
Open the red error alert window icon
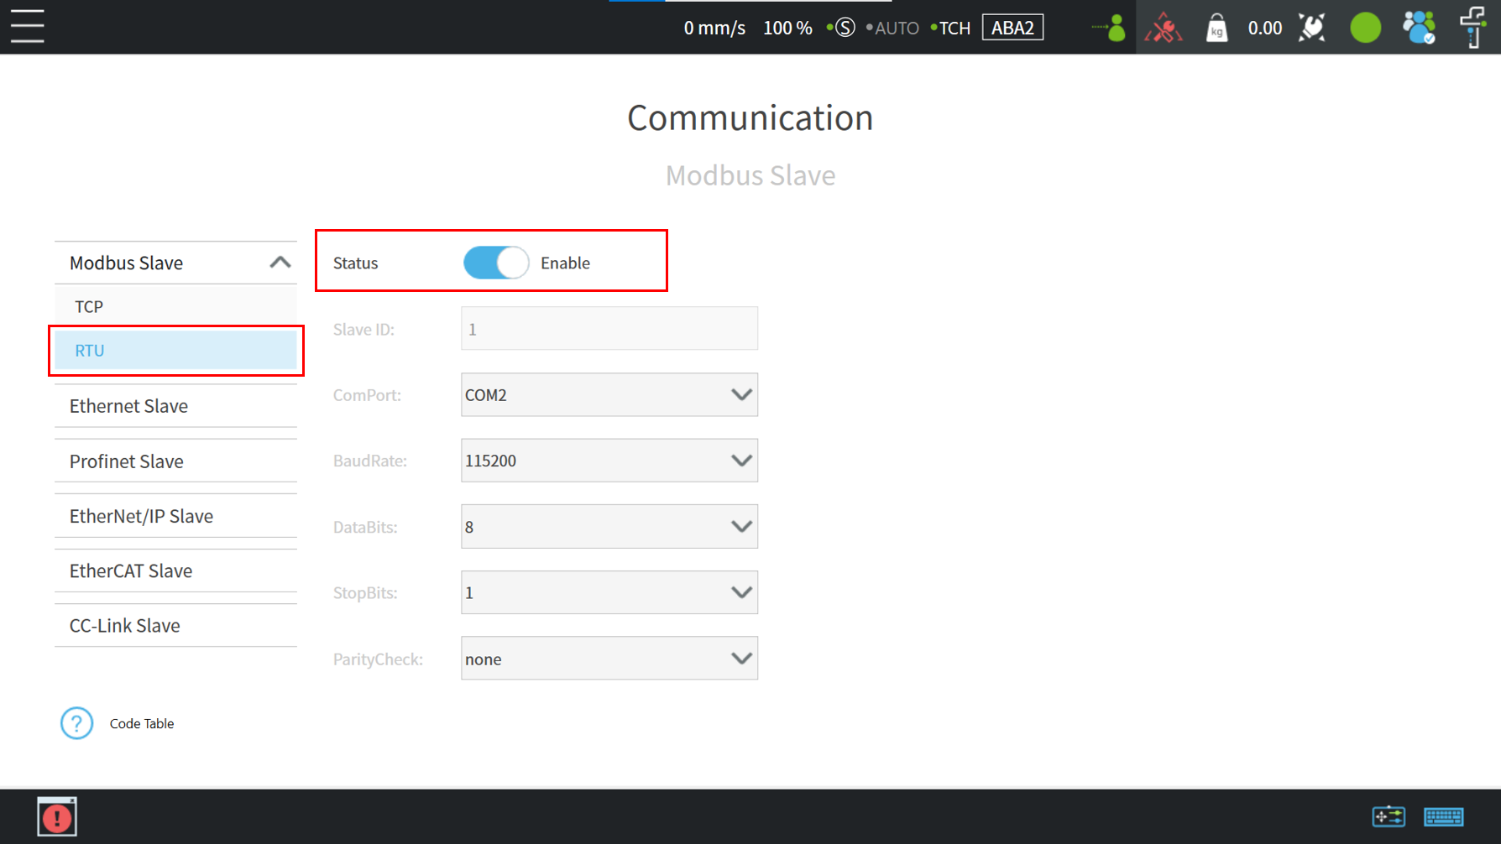point(57,816)
